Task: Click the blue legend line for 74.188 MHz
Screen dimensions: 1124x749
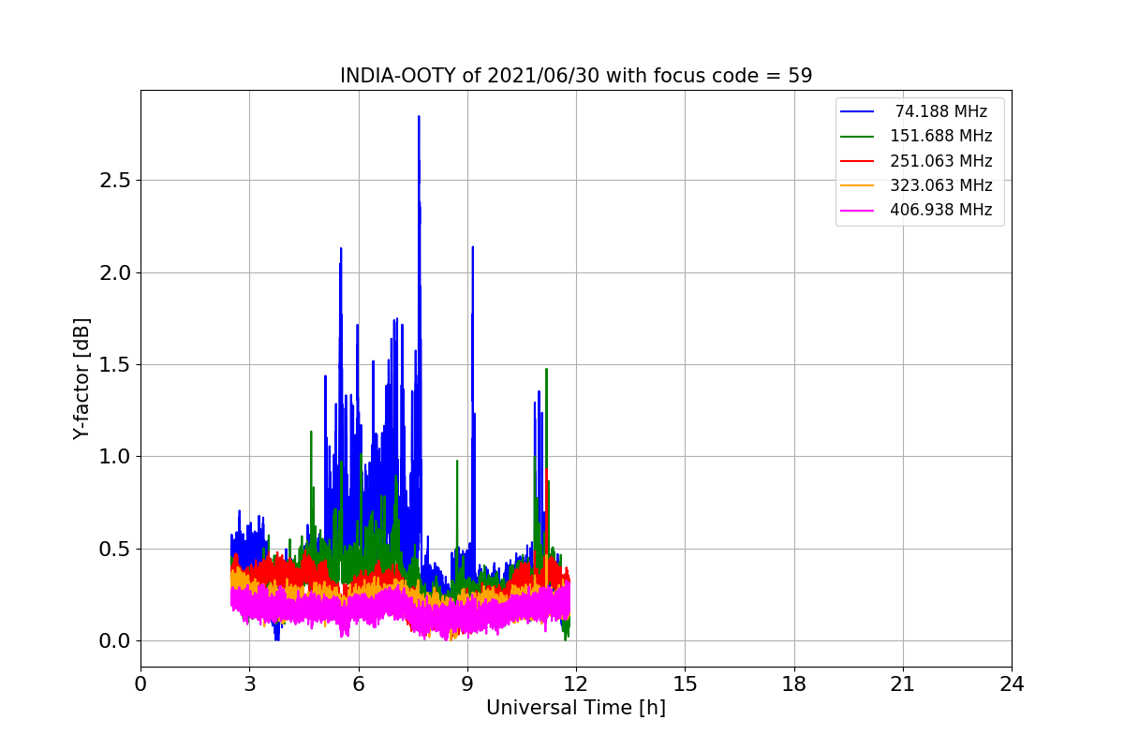Action: [857, 111]
